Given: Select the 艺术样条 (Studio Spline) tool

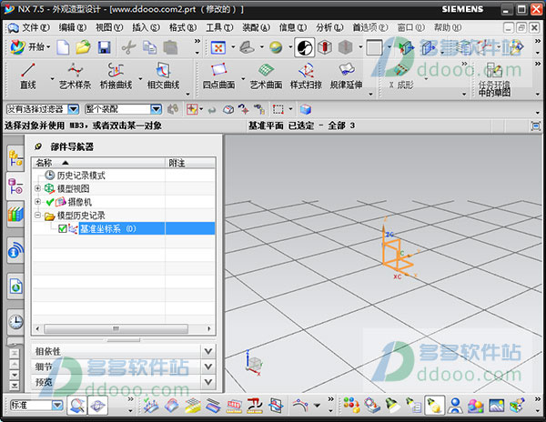Looking at the screenshot, I should (x=75, y=76).
